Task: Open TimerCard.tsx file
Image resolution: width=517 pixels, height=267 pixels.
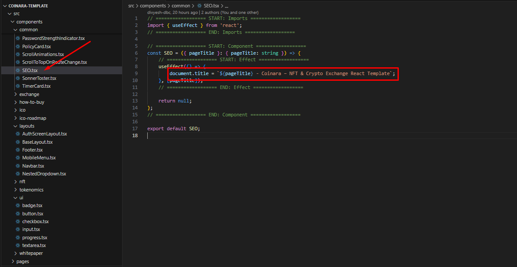Action: pyautogui.click(x=36, y=86)
